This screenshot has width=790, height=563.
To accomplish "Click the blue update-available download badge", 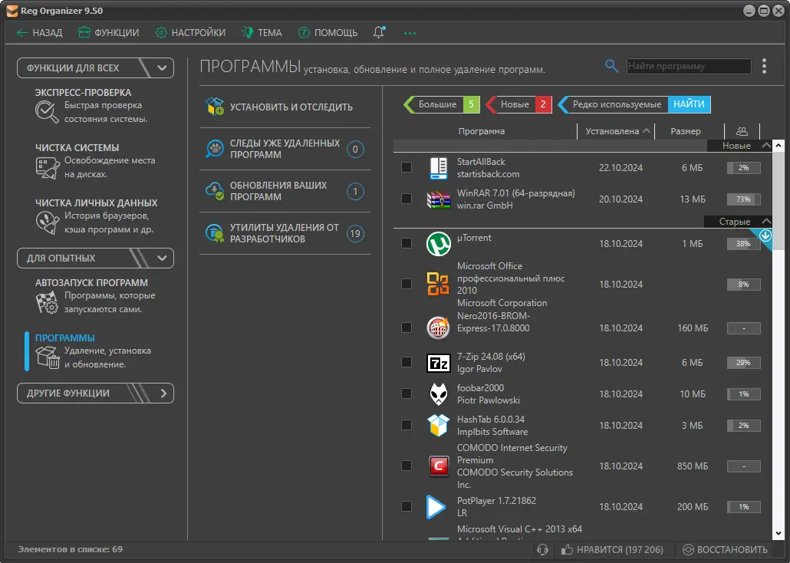I will point(765,236).
